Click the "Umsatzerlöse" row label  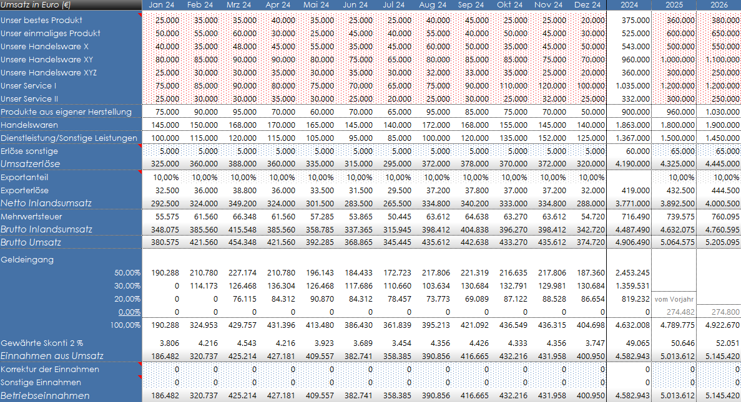(31, 164)
